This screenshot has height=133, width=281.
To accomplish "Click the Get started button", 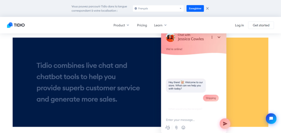I will tap(261, 25).
